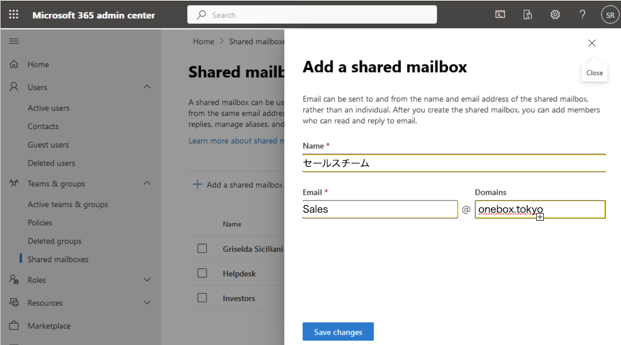Image resolution: width=621 pixels, height=345 pixels.
Task: Click the Teams & groups label
Action: tap(56, 184)
